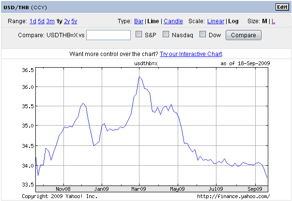The height and width of the screenshot is (201, 292).
Task: Switch range to 2y
Action: pos(67,21)
